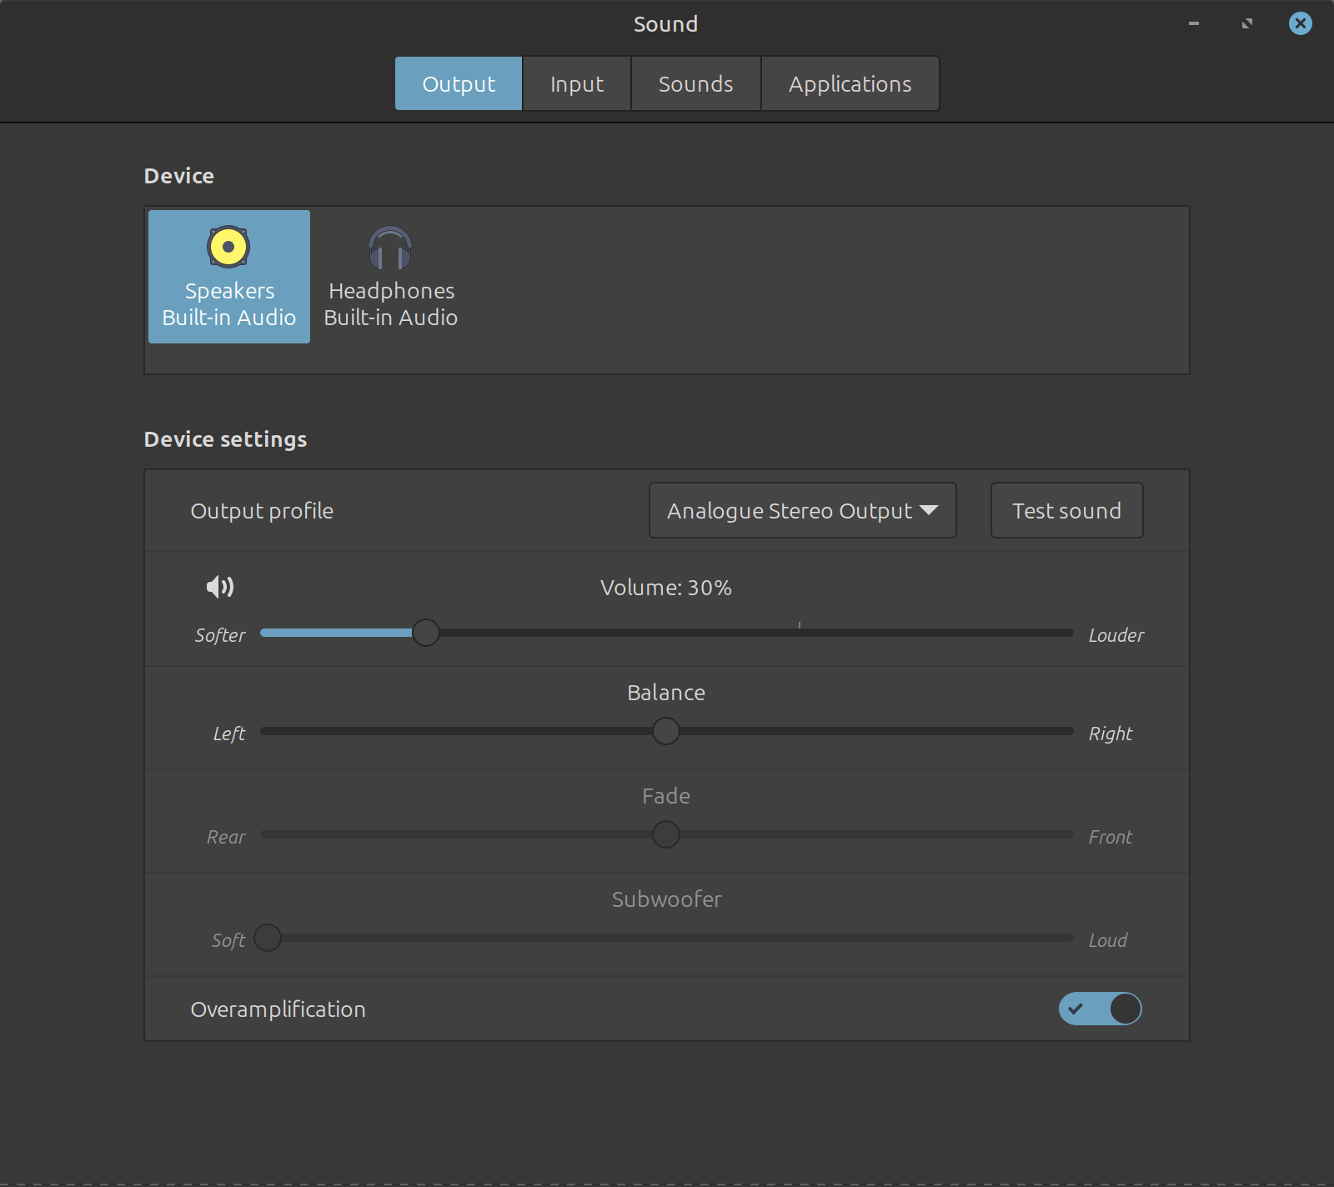Click the Subwoofer slider handle
The image size is (1334, 1187).
coord(268,938)
